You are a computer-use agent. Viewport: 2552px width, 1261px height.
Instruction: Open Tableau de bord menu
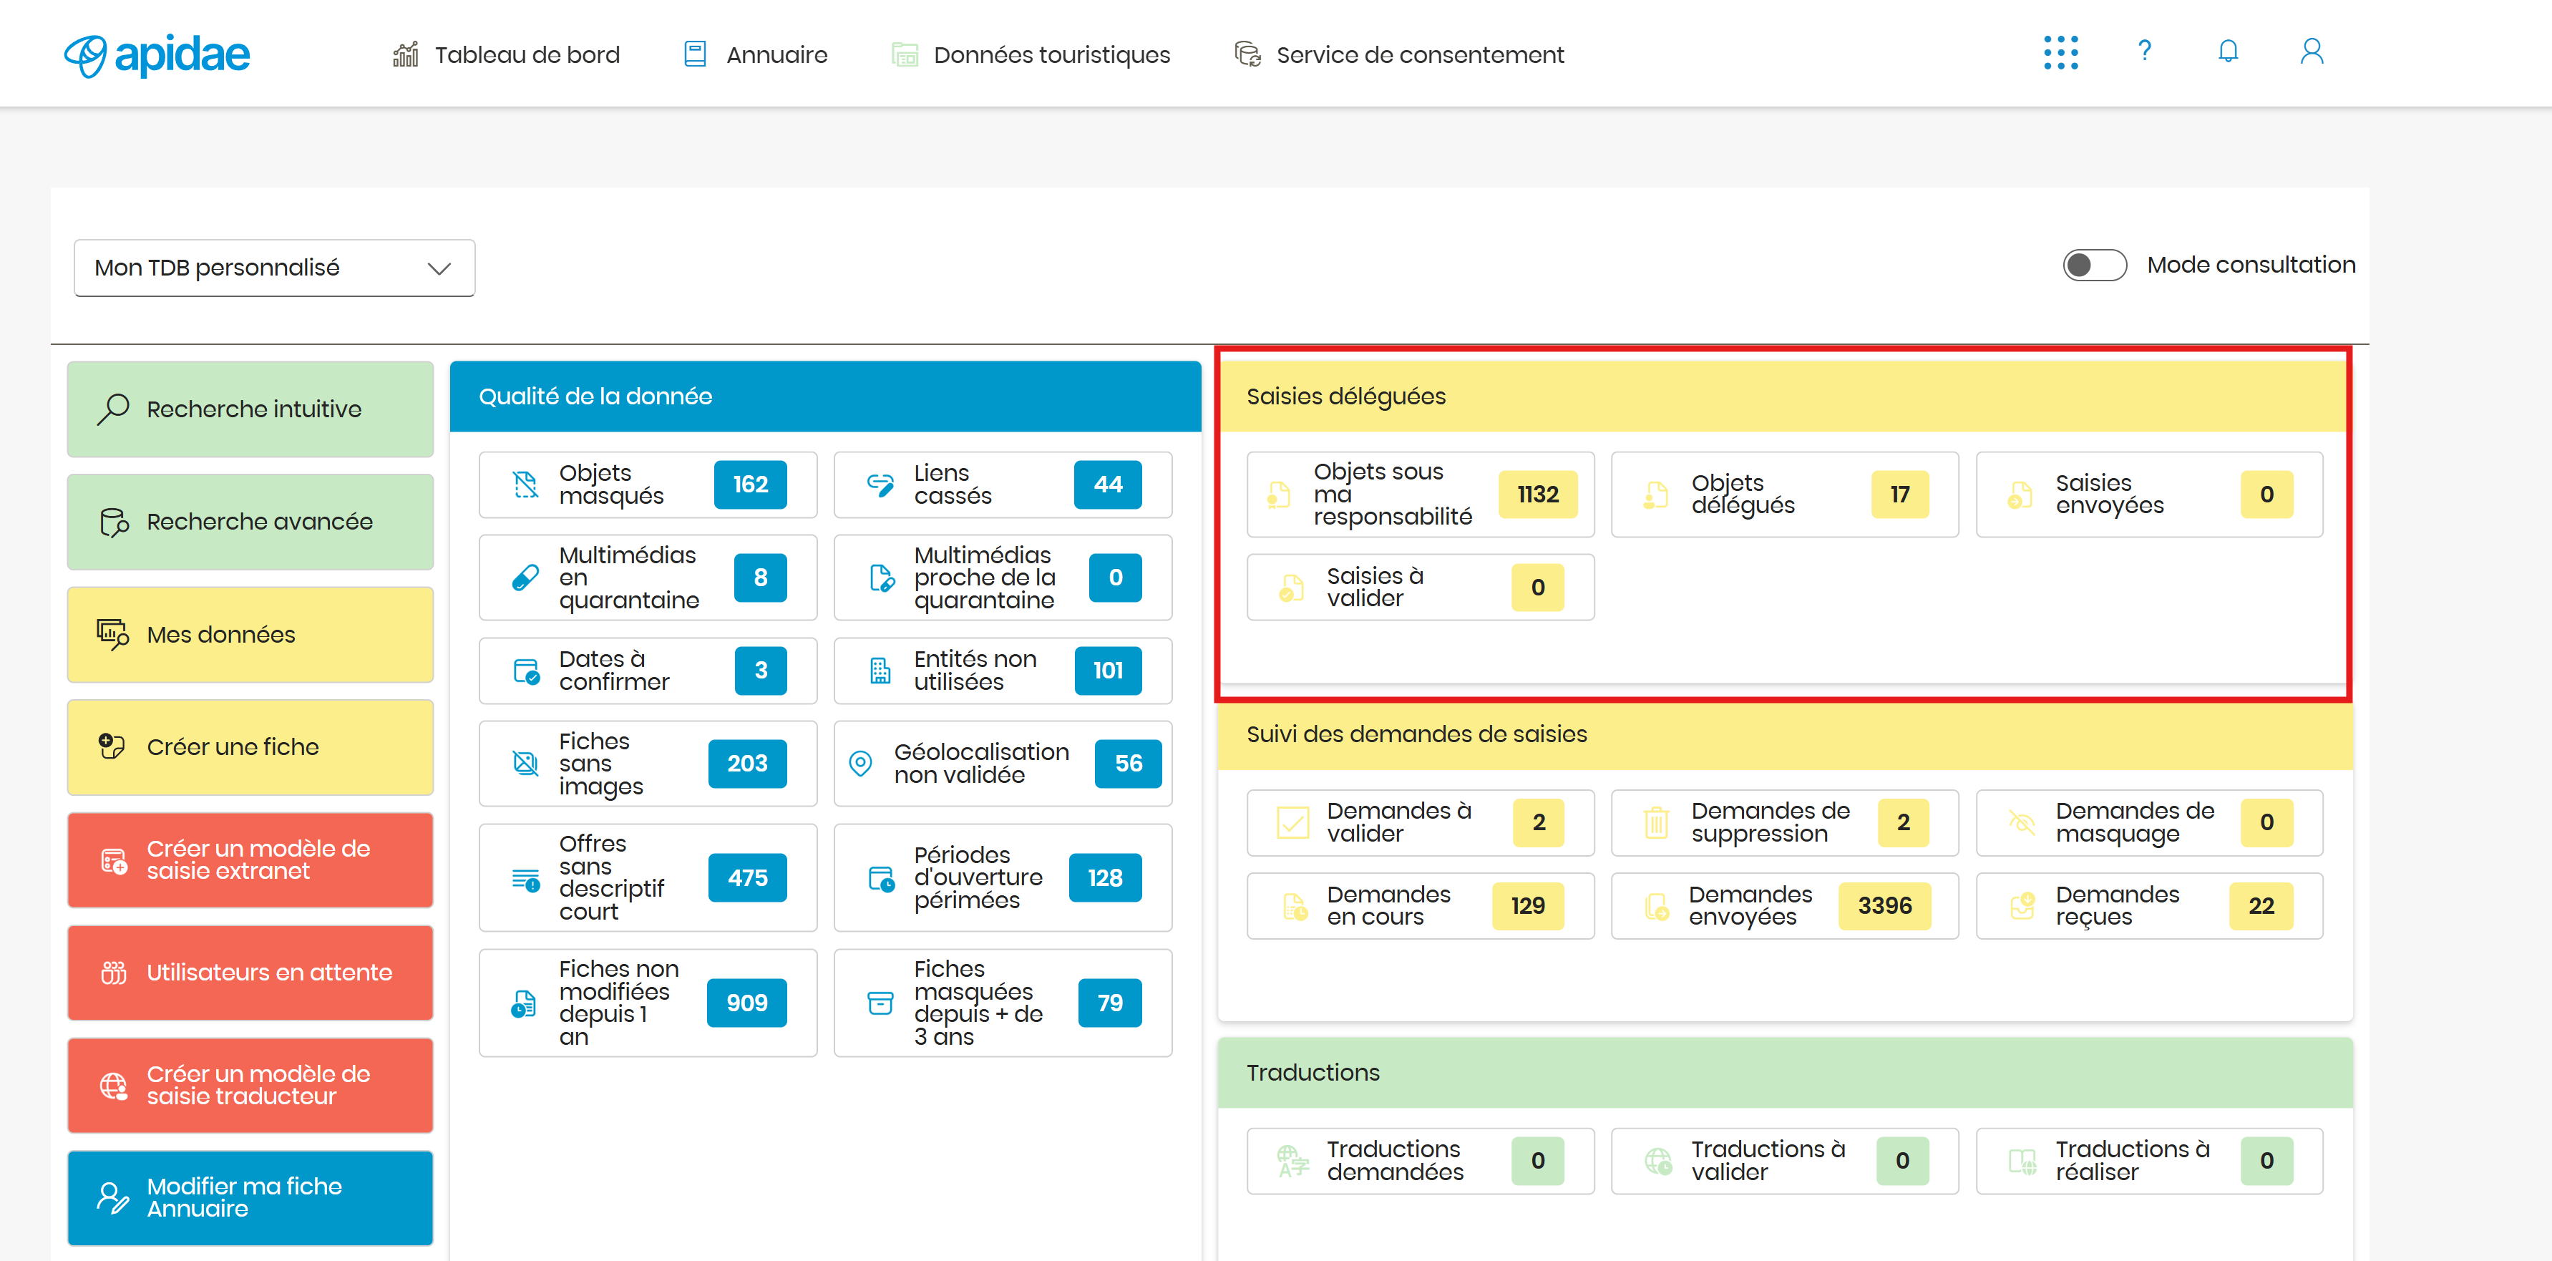(x=505, y=54)
